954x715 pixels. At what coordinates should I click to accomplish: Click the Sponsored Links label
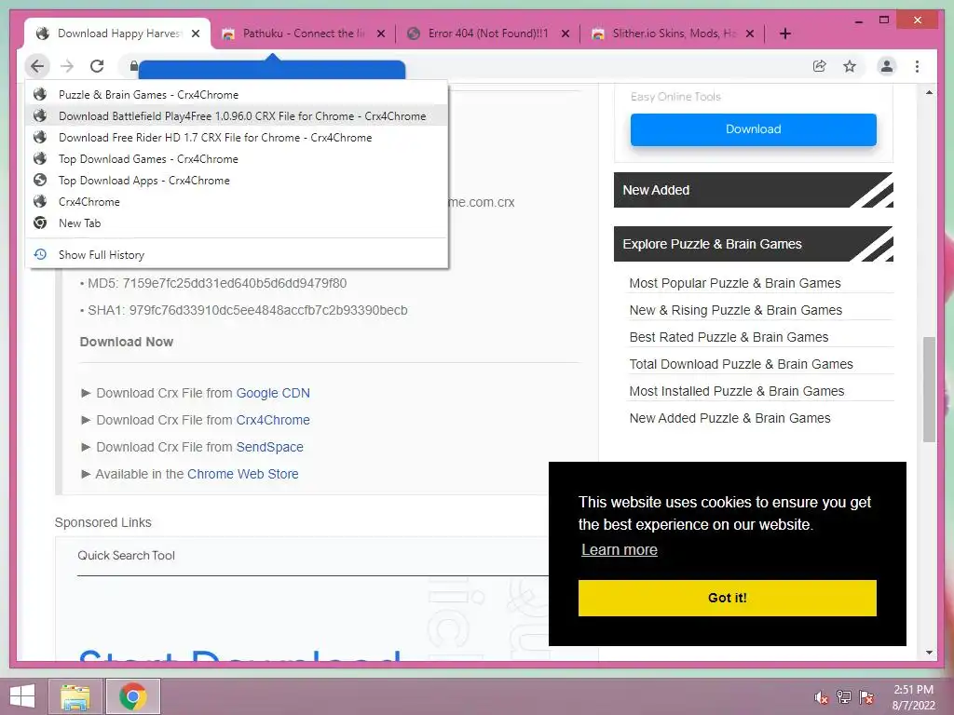tap(102, 523)
